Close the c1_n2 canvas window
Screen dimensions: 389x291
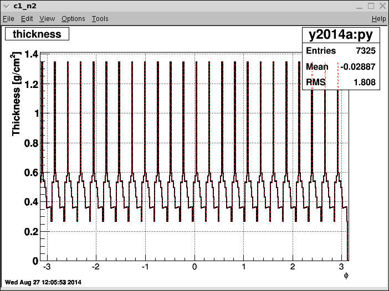click(382, 6)
